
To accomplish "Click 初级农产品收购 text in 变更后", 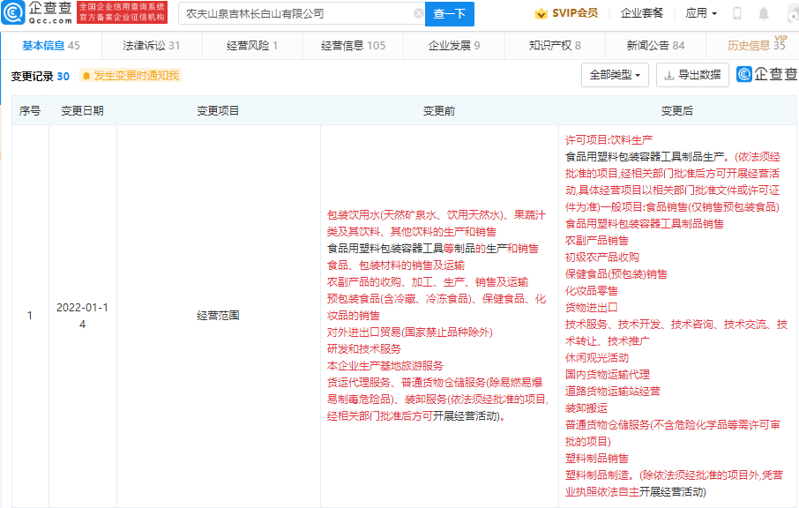I will coord(601,258).
